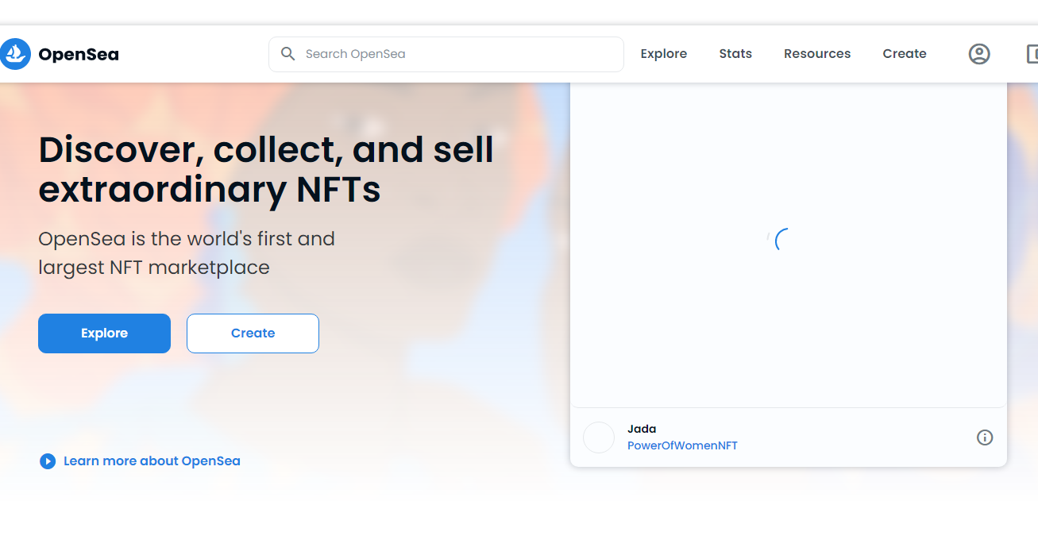This screenshot has height=555, width=1038.
Task: Click the creator avatar circle beside Jada
Action: click(599, 437)
